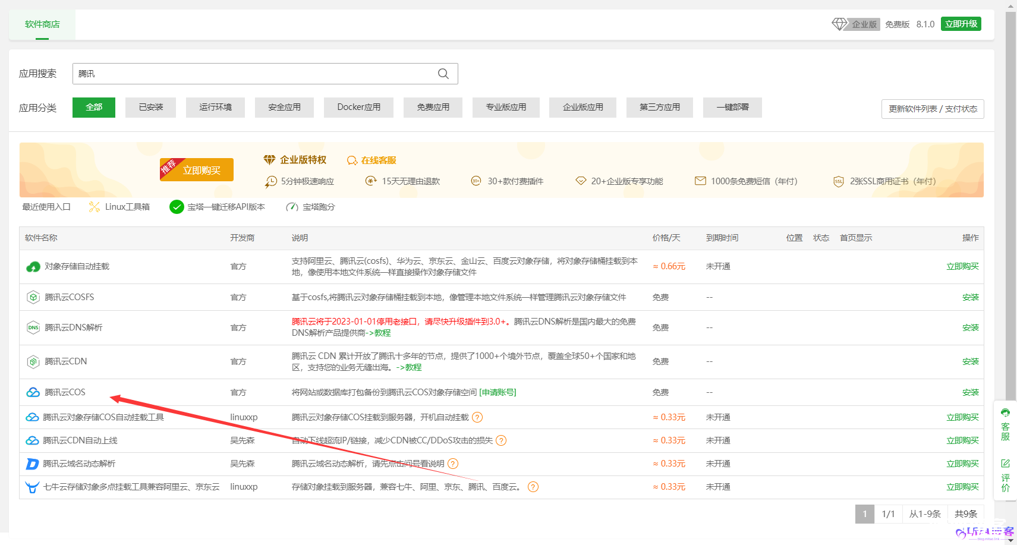Install 腾讯云DNS解析 via 安装 link
The image size is (1017, 545).
point(970,327)
